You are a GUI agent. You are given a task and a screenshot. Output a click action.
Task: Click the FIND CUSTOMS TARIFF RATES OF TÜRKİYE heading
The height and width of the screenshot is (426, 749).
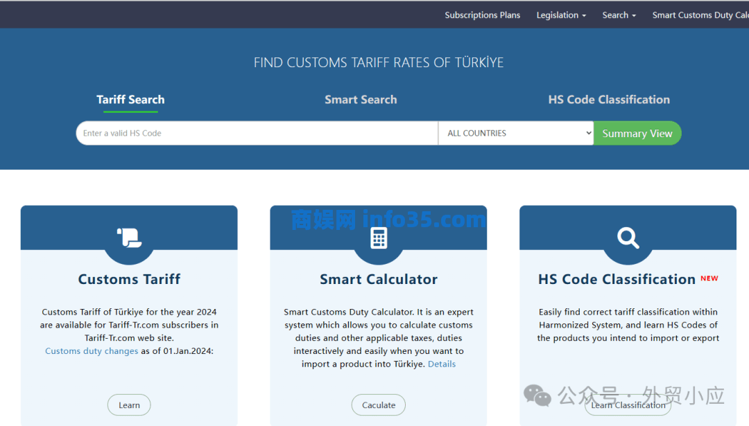[379, 62]
